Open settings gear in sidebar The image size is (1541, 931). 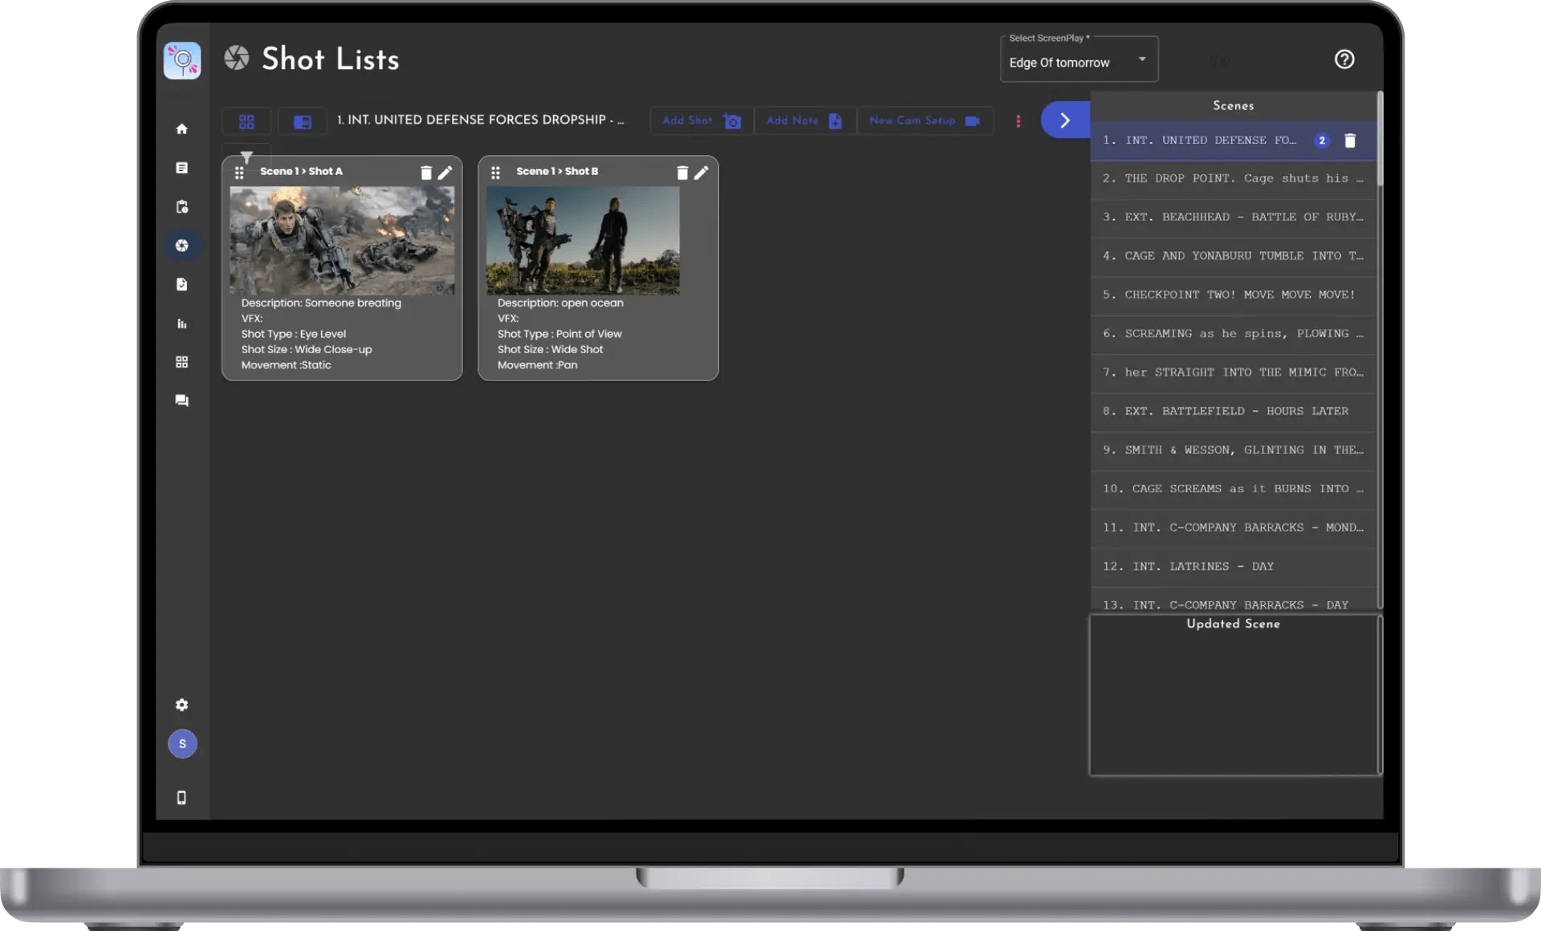tap(182, 705)
